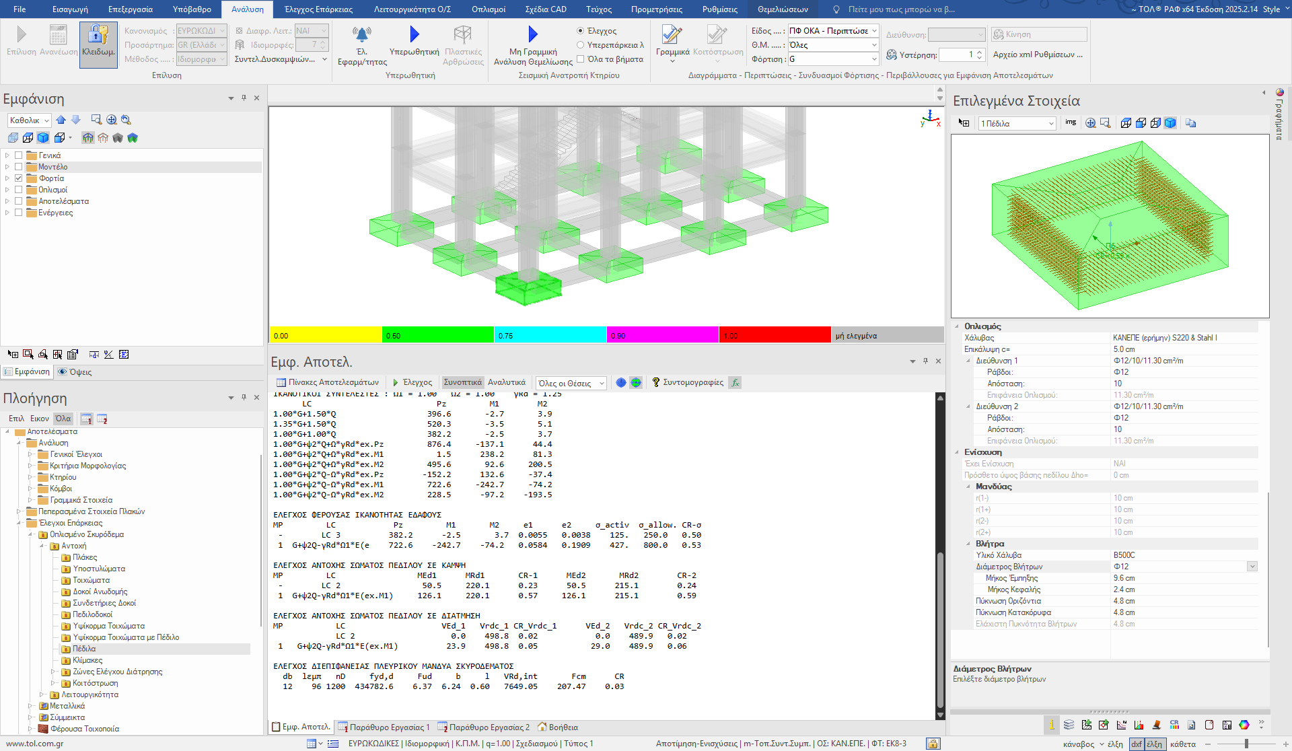The image size is (1292, 751).
Task: Run Μη Γραμμική Ανάλυση Θεμελίωσης
Action: (x=532, y=35)
